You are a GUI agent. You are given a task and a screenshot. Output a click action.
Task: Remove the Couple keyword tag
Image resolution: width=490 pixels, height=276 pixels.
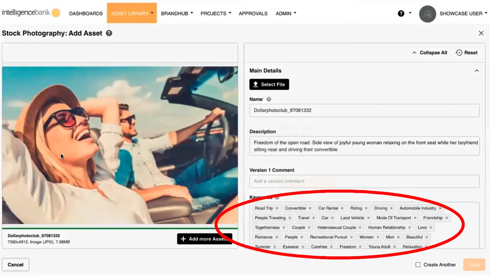click(x=309, y=228)
